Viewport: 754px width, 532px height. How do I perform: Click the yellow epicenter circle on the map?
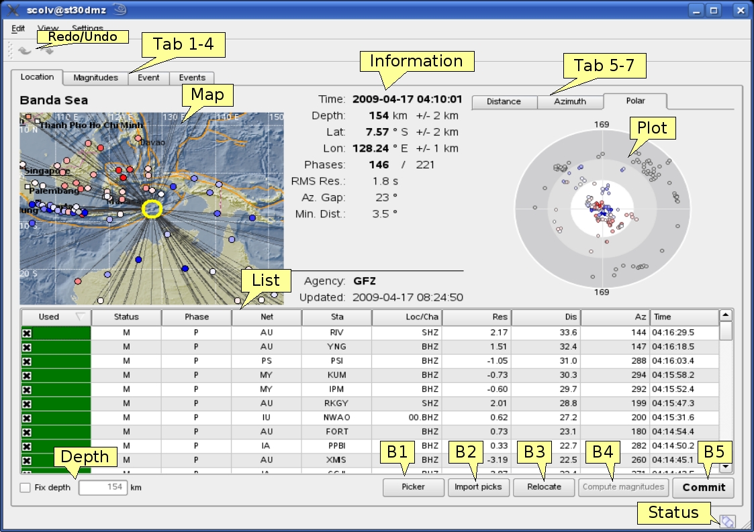click(153, 209)
